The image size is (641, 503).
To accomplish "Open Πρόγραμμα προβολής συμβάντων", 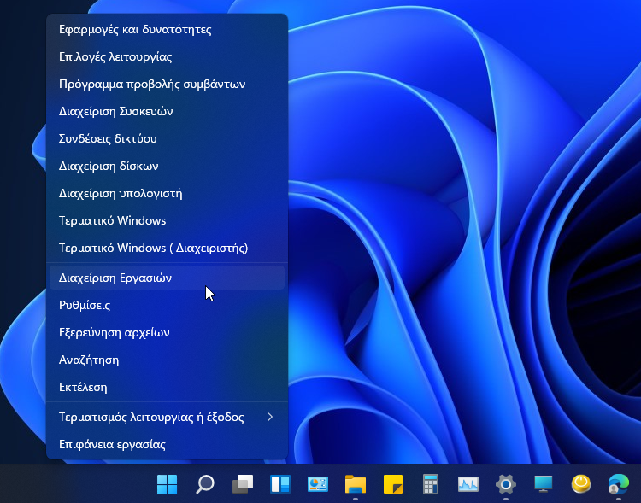I will 167,85.
